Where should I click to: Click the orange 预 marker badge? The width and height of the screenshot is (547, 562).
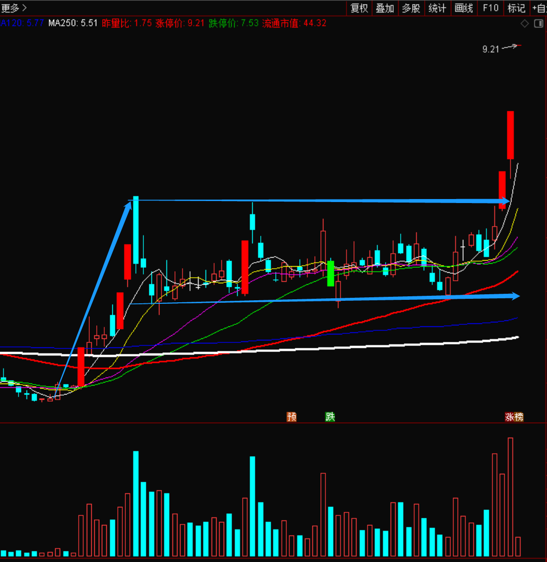click(x=291, y=417)
